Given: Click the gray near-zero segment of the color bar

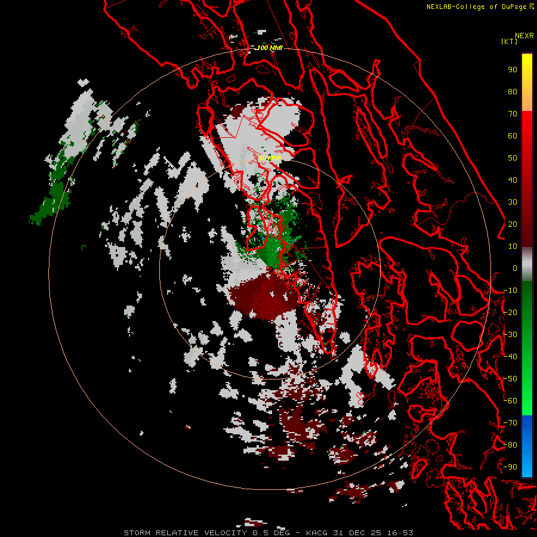Looking at the screenshot, I should [527, 264].
